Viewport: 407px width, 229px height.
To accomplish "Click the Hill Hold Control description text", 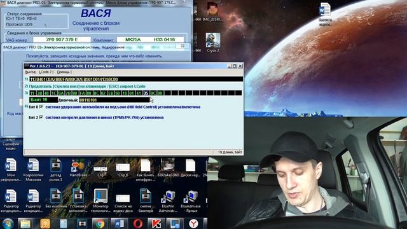I will point(123,107).
